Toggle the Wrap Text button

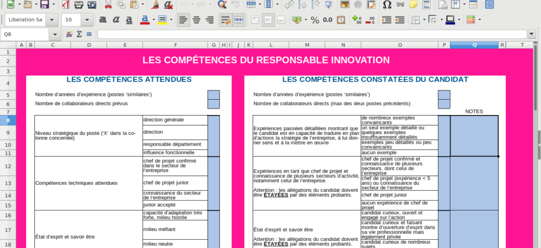pyautogui.click(x=225, y=20)
